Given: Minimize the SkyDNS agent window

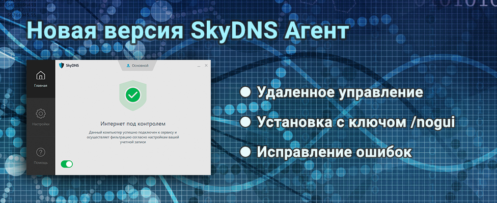Looking at the screenshot, I should [x=199, y=65].
